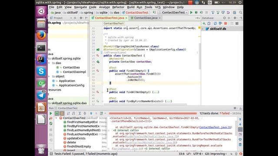
Task: Close the ContactDao.java tab
Action: click(159, 18)
